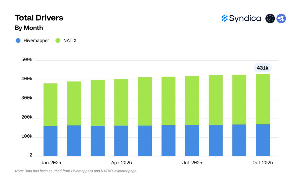Click the By Month subtitle
Image resolution: width=302 pixels, height=181 pixels.
pyautogui.click(x=29, y=28)
